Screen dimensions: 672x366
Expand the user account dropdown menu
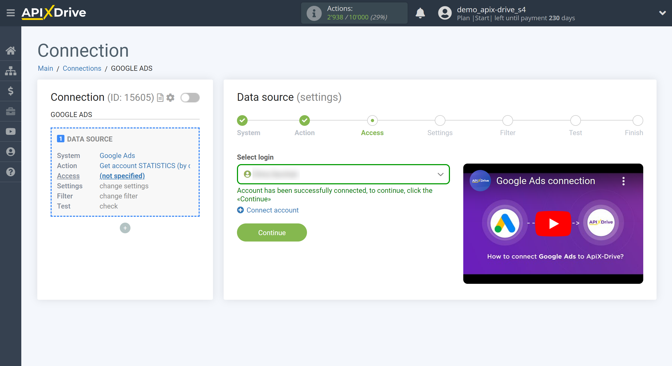tap(662, 13)
